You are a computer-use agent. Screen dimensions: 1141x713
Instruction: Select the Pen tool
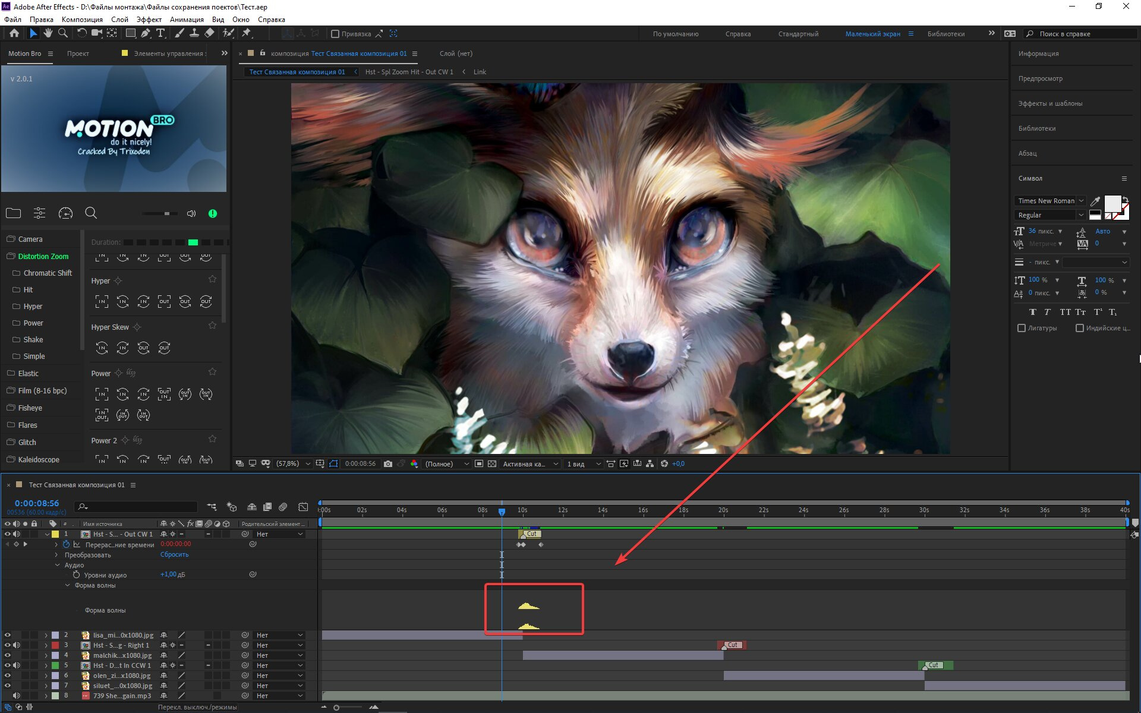(x=146, y=33)
